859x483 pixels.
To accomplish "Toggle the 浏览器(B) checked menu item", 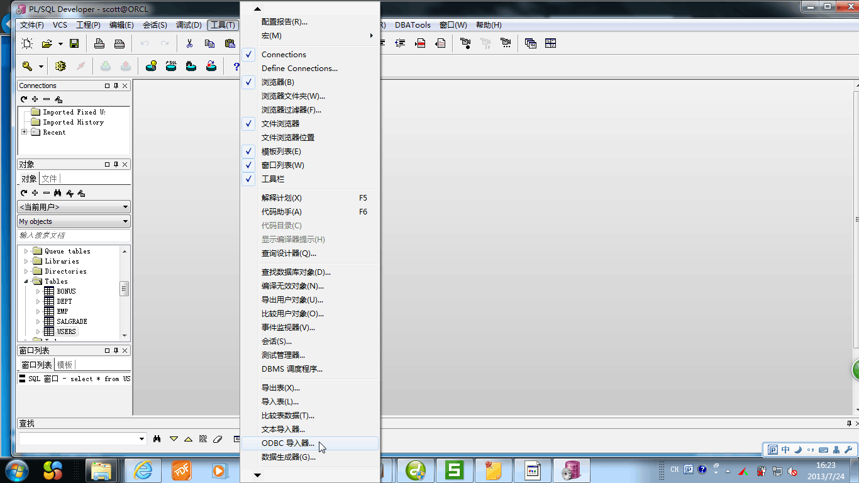I will [311, 82].
